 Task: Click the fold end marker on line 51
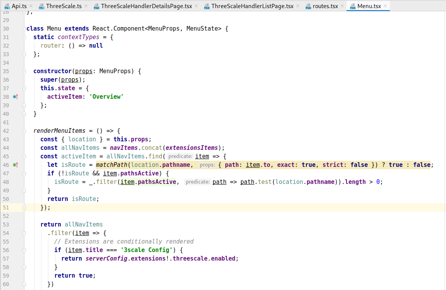tap(24, 208)
